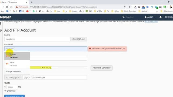Show more bookmarks with the chevron
Viewport: 173px width, 97px height.
(157, 11)
